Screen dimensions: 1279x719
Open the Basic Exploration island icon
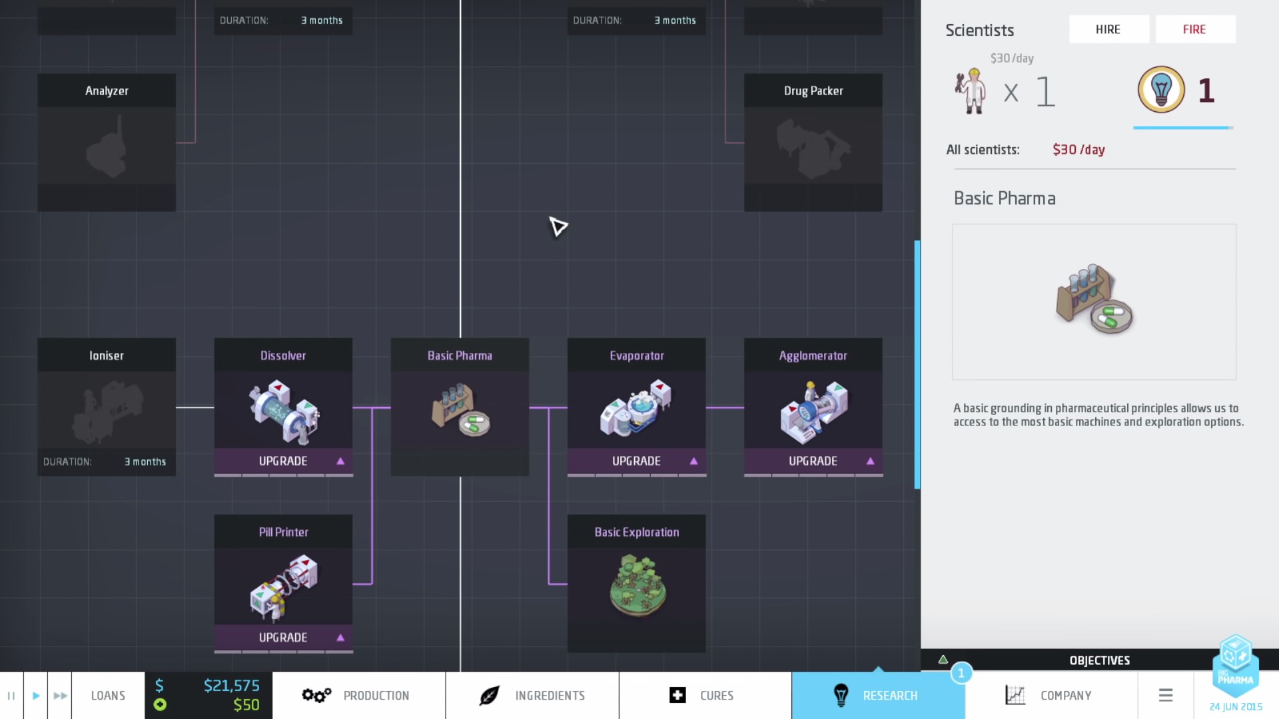click(636, 586)
